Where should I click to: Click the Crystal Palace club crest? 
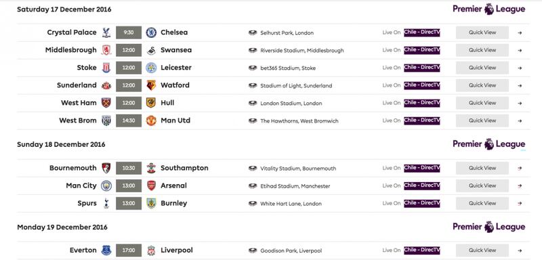click(x=106, y=32)
